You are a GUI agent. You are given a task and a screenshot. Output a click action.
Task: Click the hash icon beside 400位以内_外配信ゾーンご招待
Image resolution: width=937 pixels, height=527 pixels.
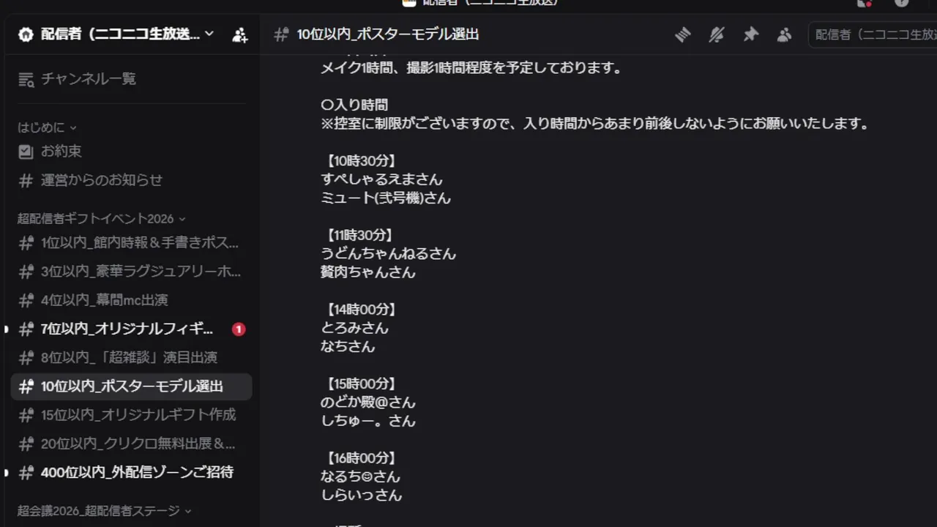pos(26,472)
